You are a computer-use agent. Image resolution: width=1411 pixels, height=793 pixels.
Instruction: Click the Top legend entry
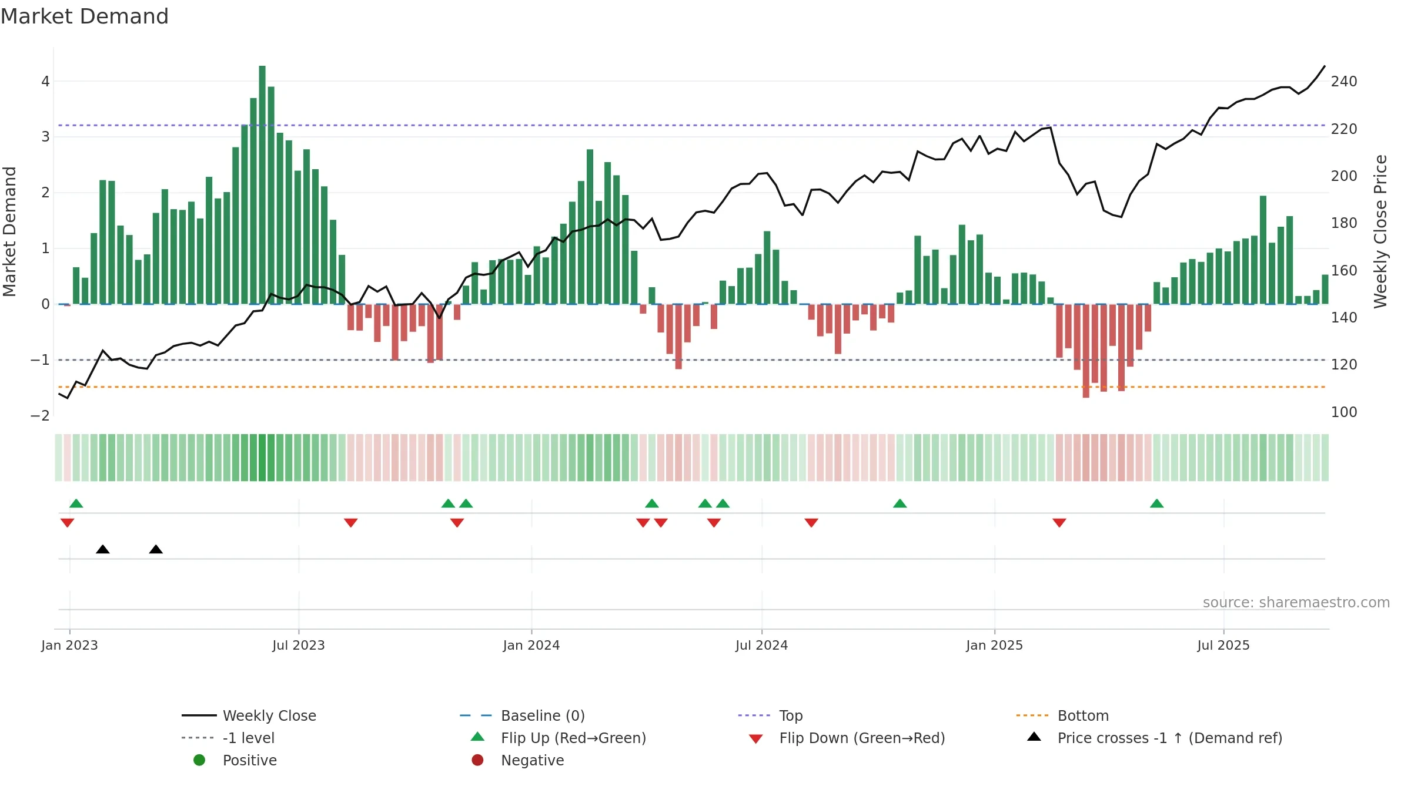[770, 715]
